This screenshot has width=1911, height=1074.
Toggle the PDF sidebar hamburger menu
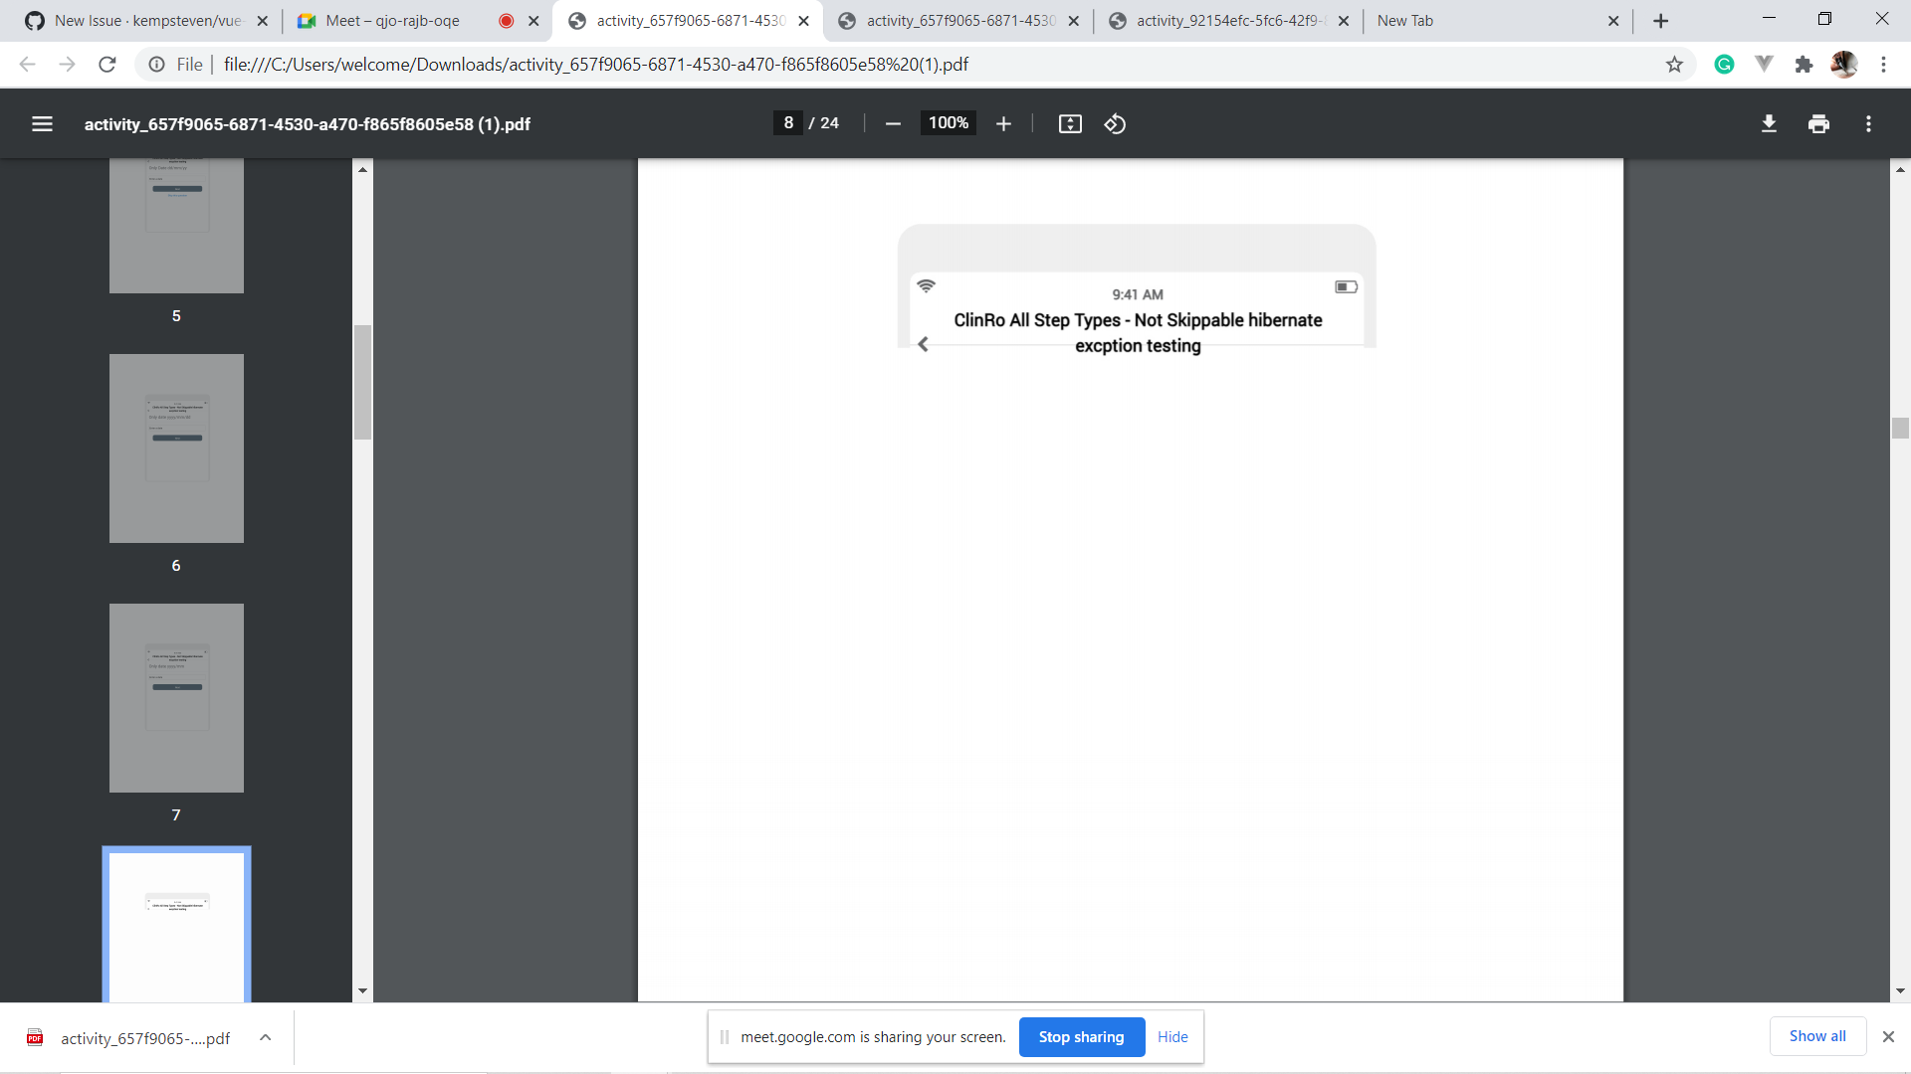tap(42, 124)
